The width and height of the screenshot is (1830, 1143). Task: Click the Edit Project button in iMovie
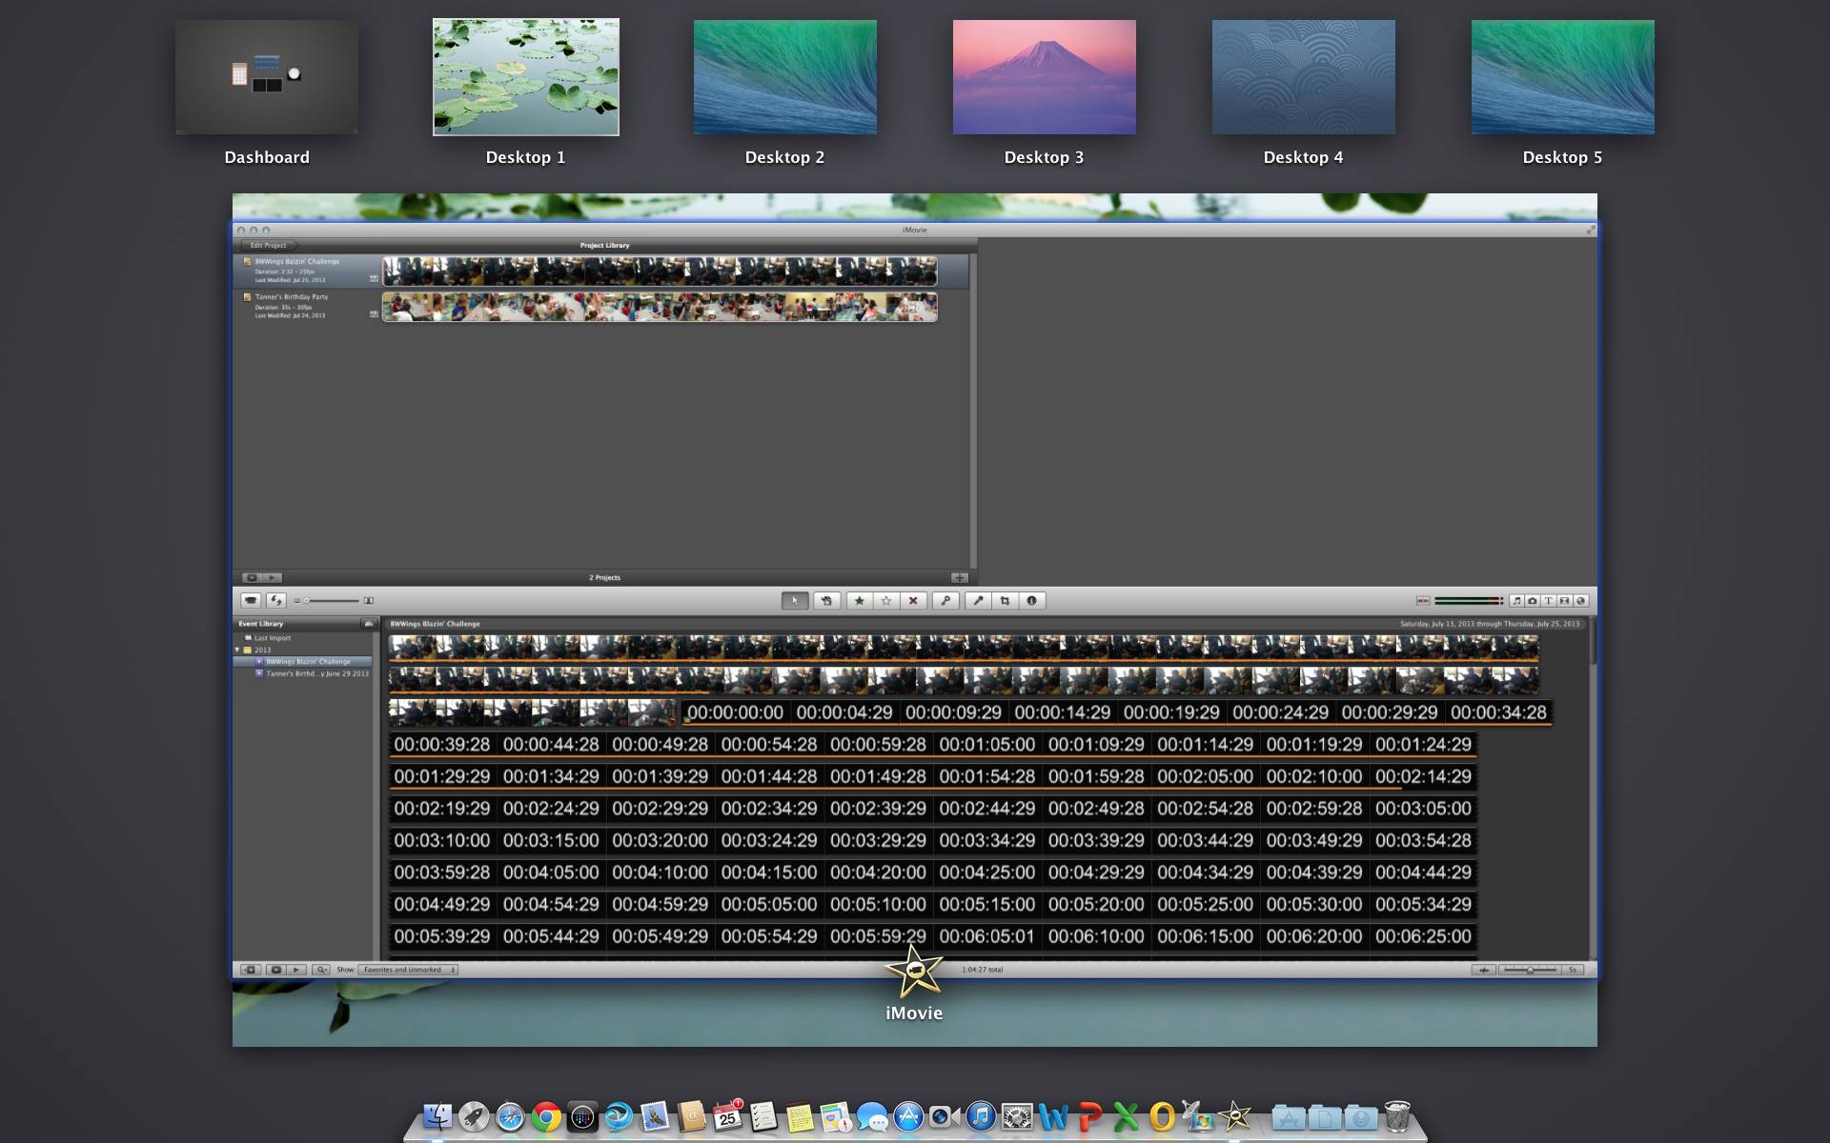(269, 245)
